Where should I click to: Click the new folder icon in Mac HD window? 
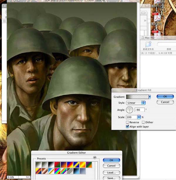(148, 44)
